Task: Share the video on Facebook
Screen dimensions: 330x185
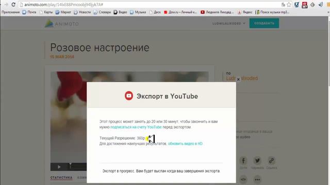Action: click(243, 161)
